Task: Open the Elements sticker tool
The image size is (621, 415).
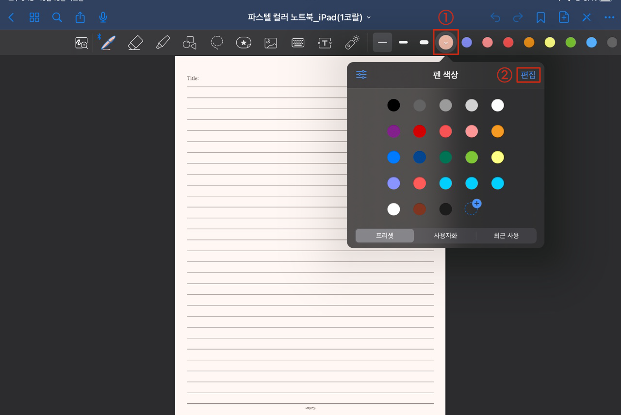Action: click(243, 42)
